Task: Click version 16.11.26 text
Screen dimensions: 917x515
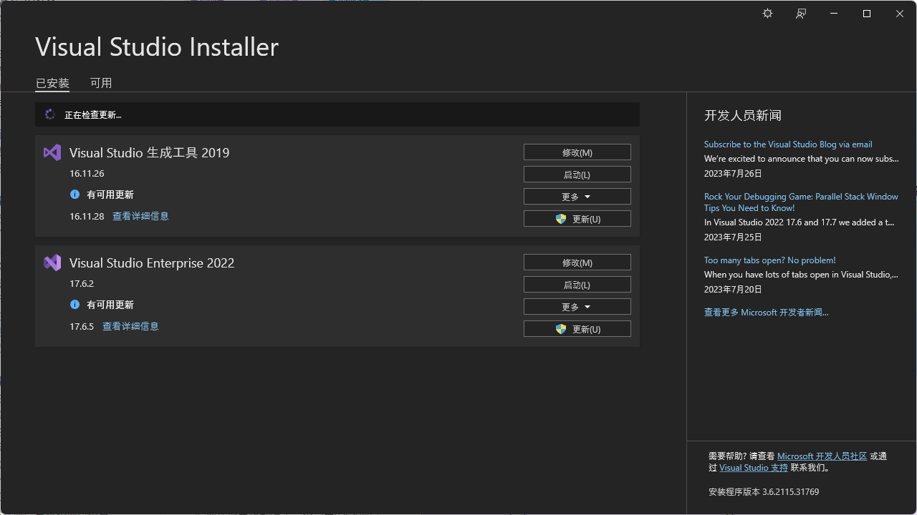Action: pos(87,173)
